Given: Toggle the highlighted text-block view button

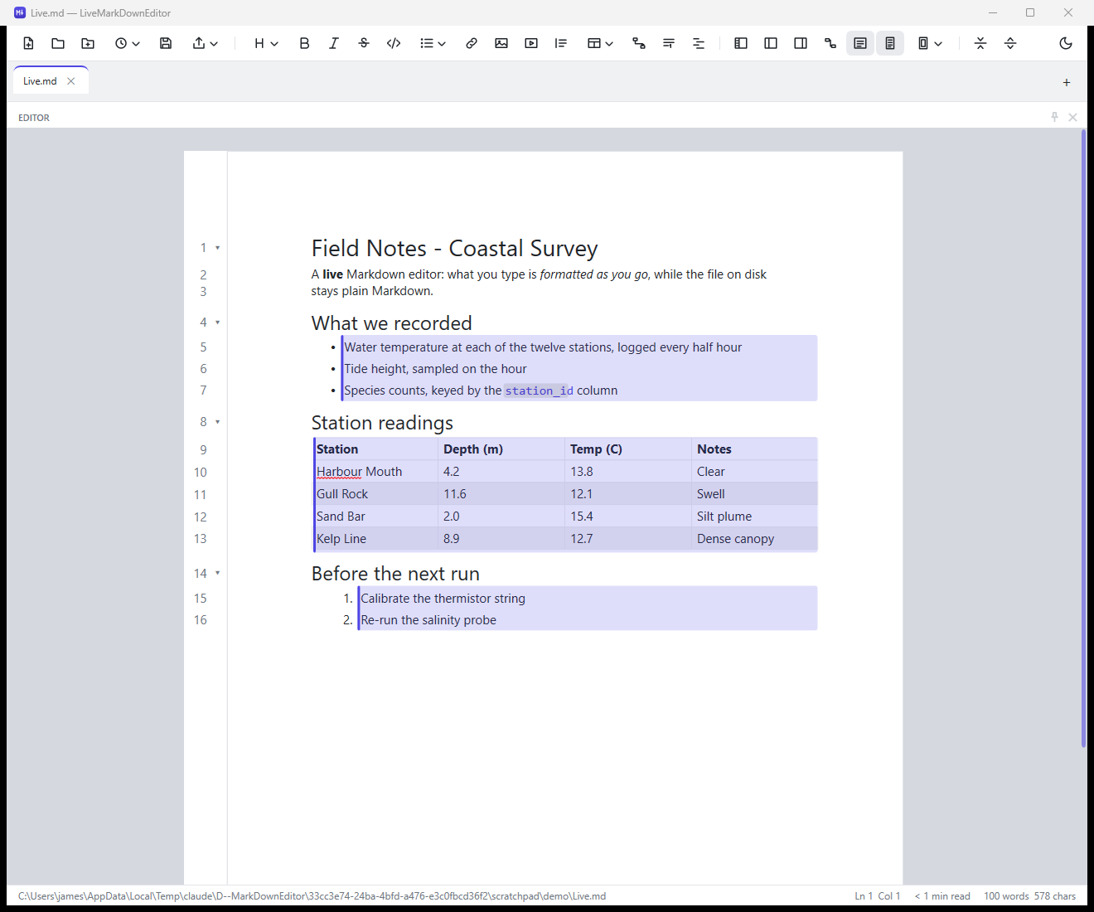Looking at the screenshot, I should (x=860, y=43).
